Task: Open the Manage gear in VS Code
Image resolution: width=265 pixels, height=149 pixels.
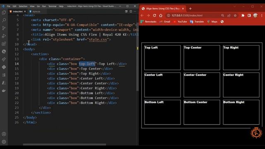Action: 4,142
